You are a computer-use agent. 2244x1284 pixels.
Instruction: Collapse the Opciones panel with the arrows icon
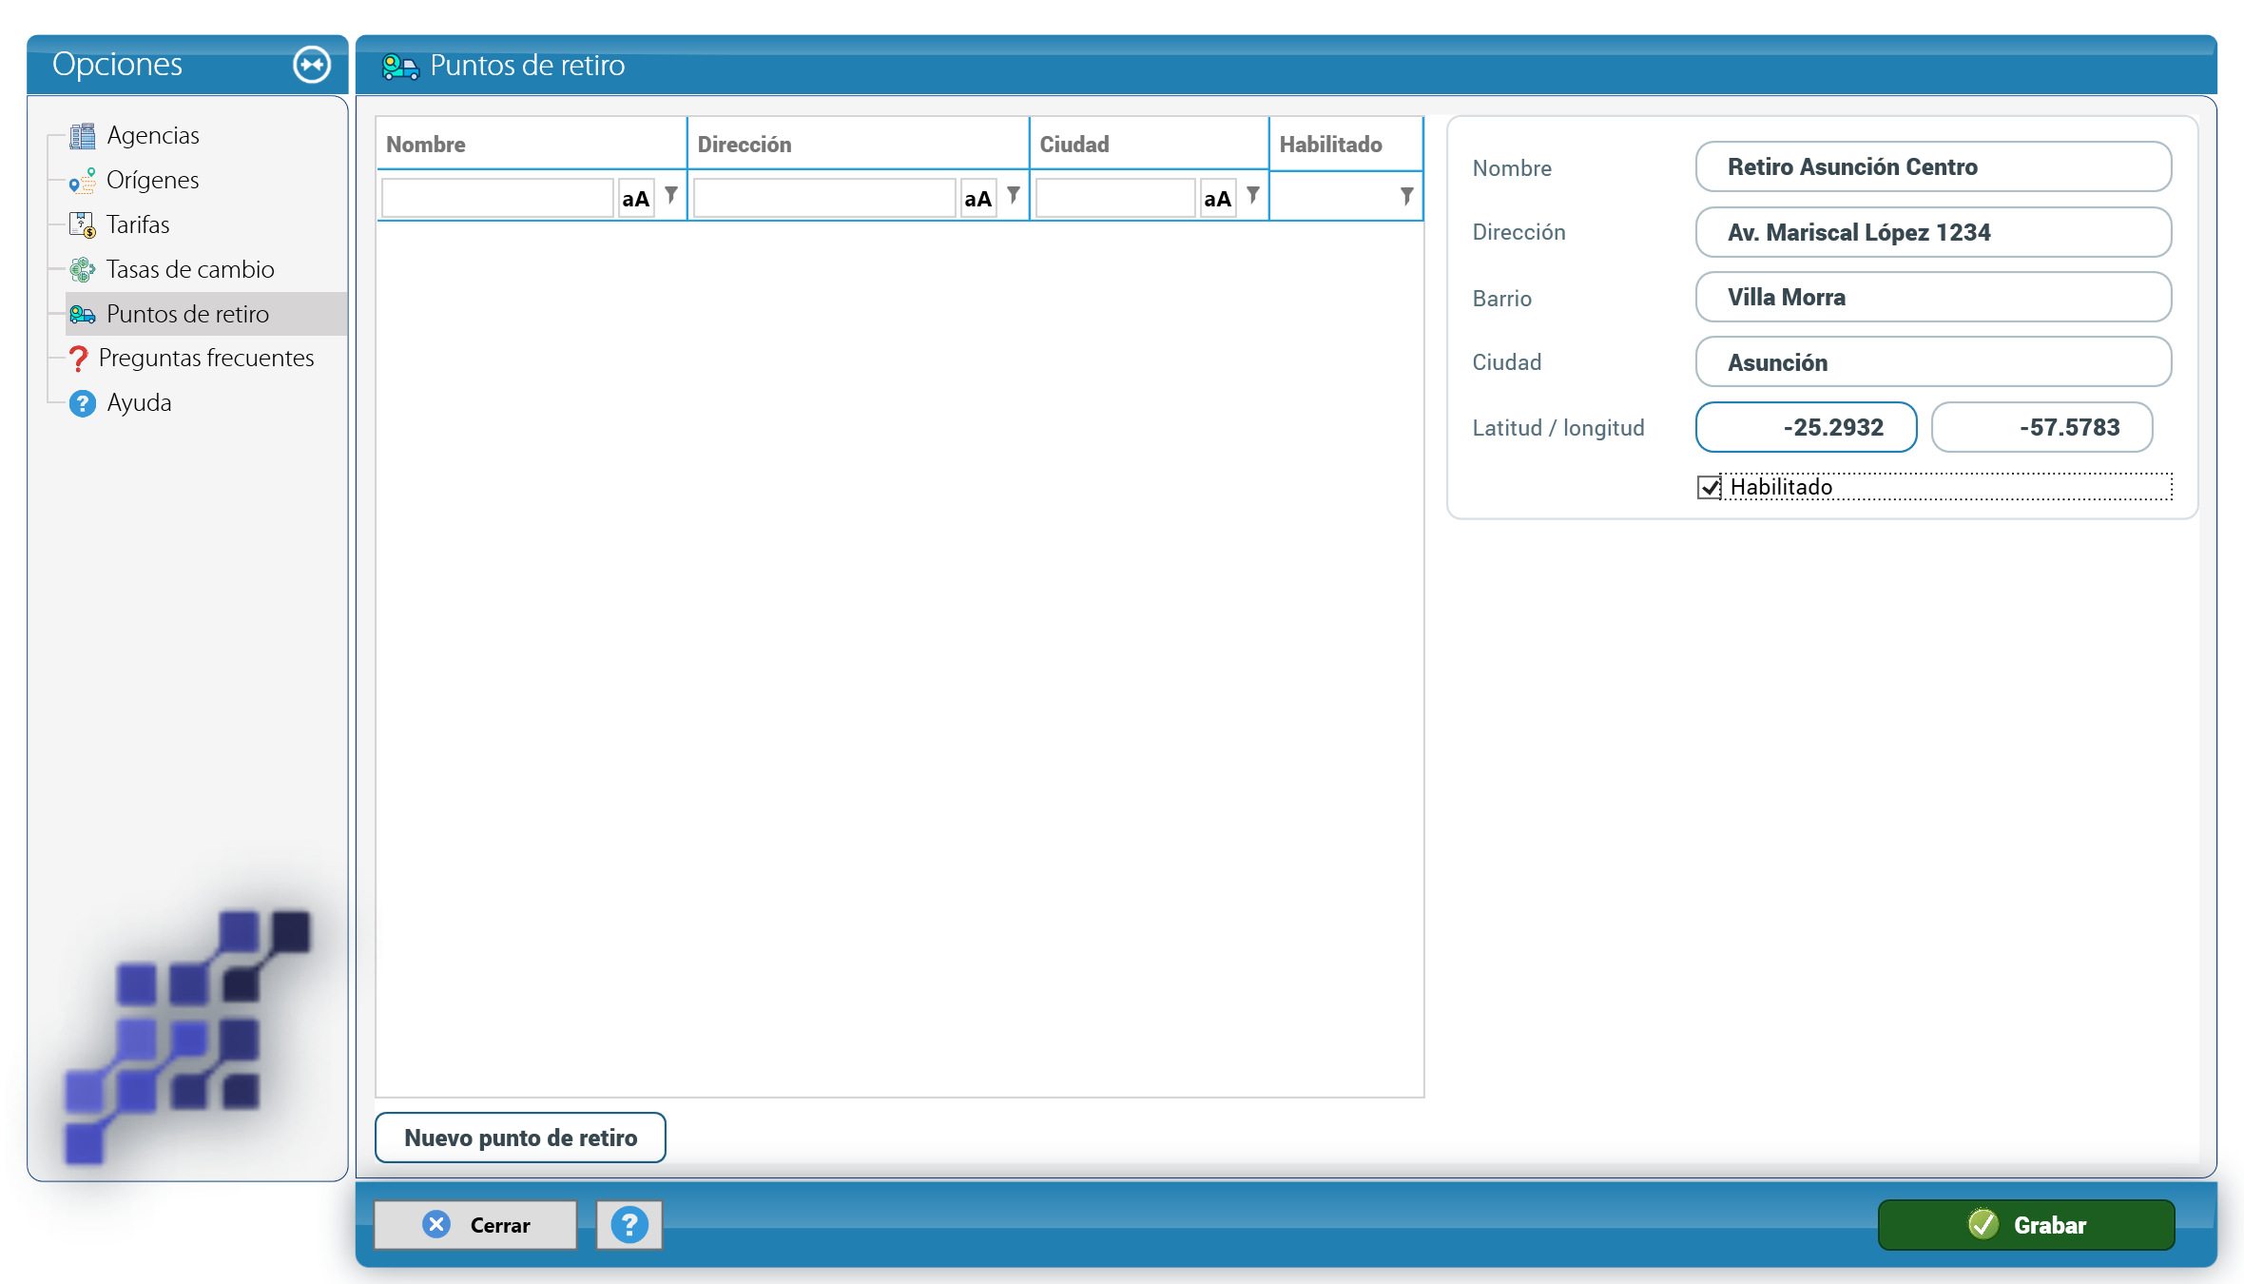tap(312, 65)
